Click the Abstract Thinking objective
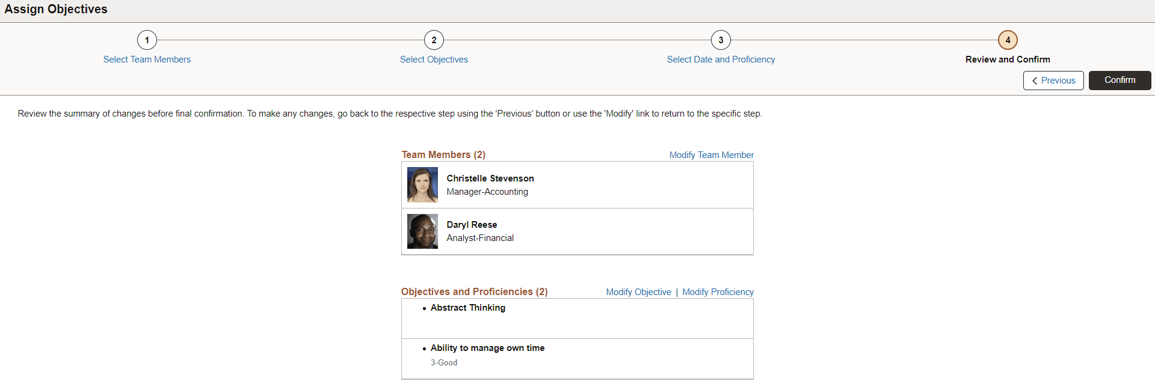The image size is (1155, 390). point(468,308)
